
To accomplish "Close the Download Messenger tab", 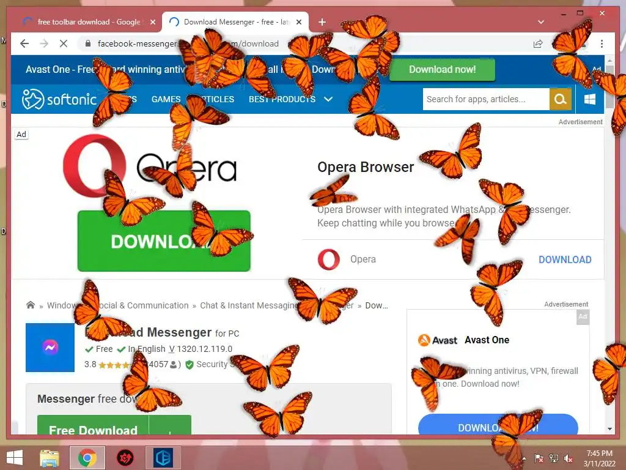I will click(298, 22).
